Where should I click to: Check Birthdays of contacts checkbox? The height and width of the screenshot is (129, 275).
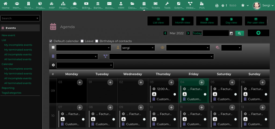(97, 41)
